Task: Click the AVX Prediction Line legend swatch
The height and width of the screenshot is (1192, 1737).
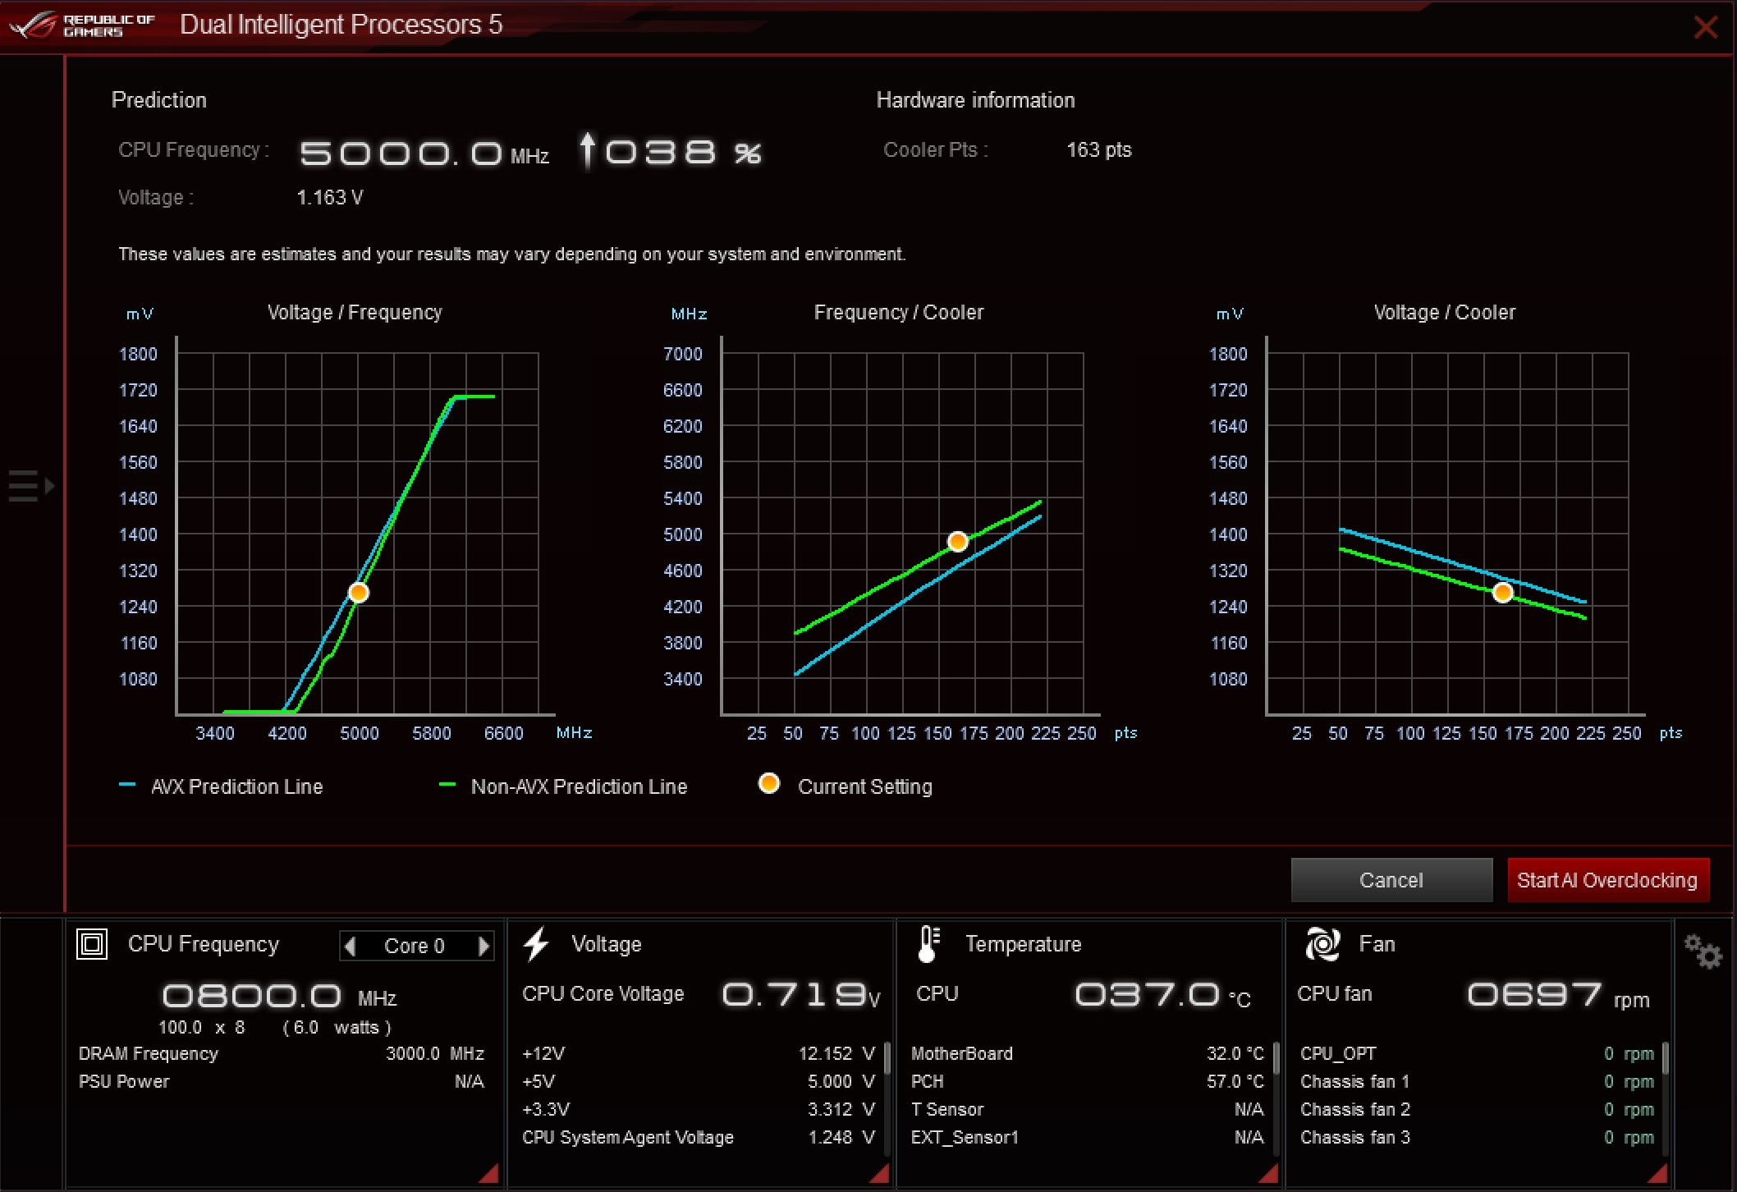Action: point(127,785)
